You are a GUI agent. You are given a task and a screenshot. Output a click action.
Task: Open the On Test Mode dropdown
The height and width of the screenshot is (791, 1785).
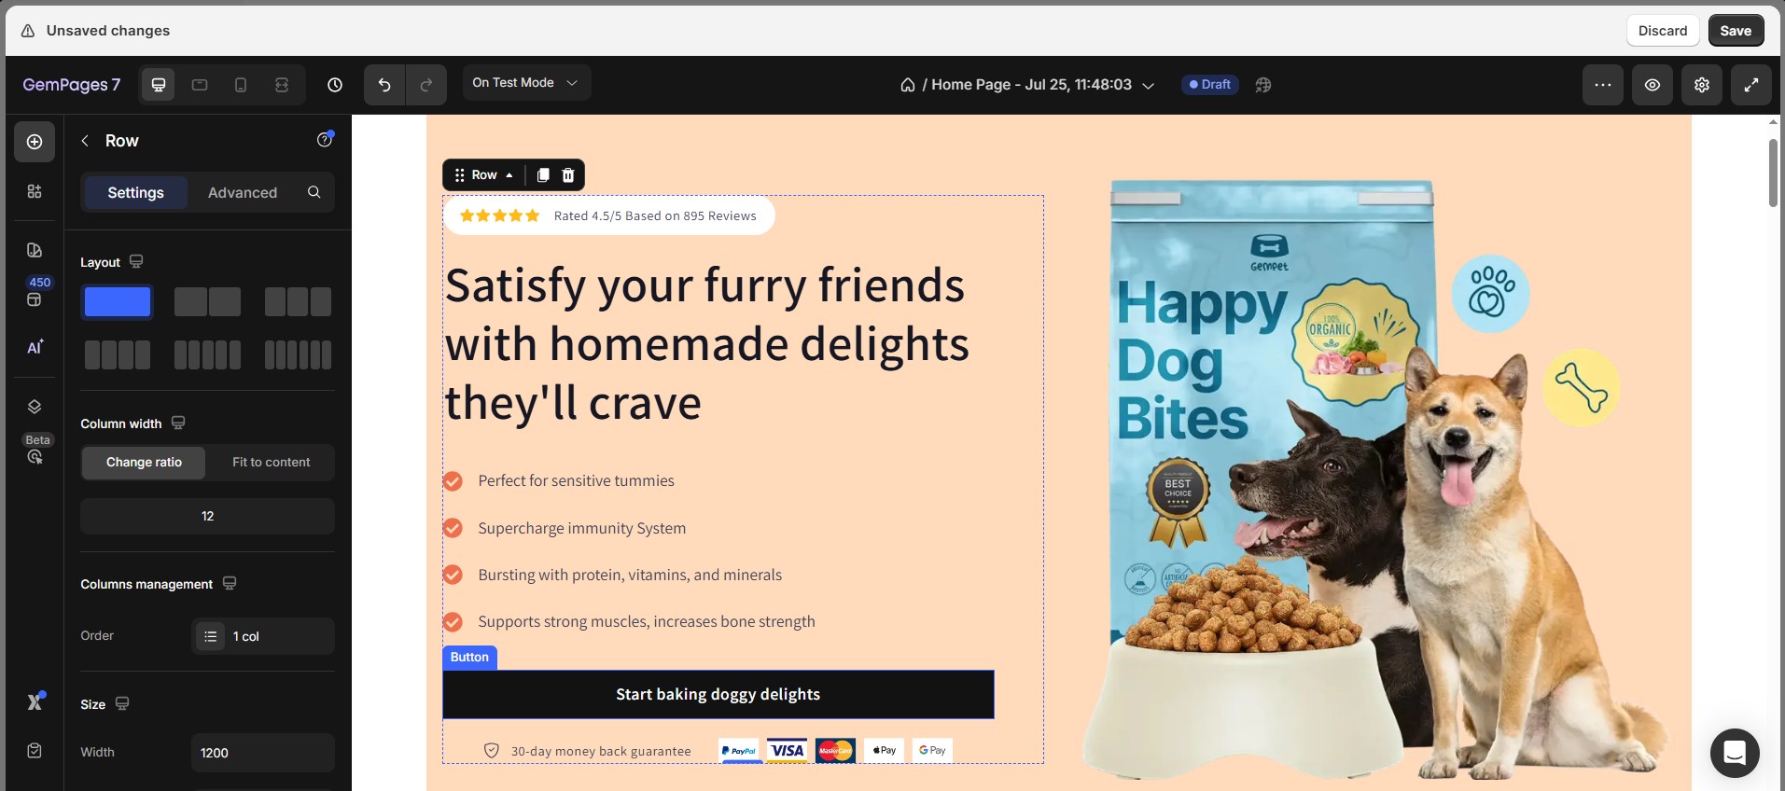coord(526,83)
